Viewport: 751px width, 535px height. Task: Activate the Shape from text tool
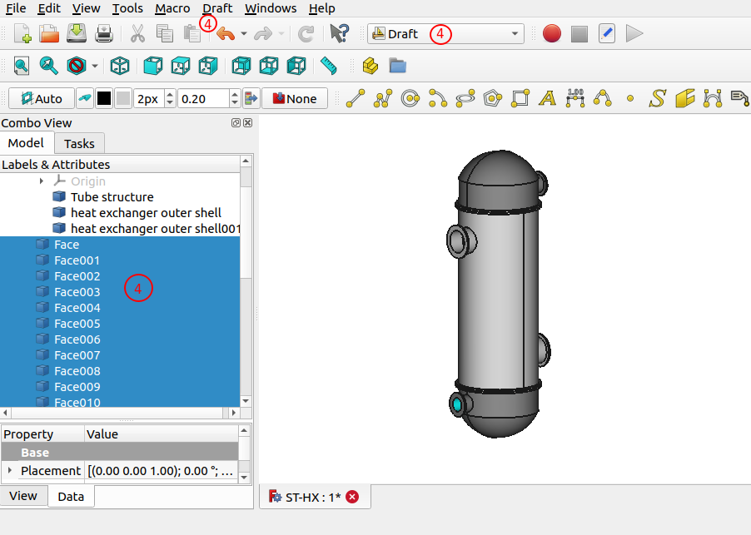click(657, 97)
